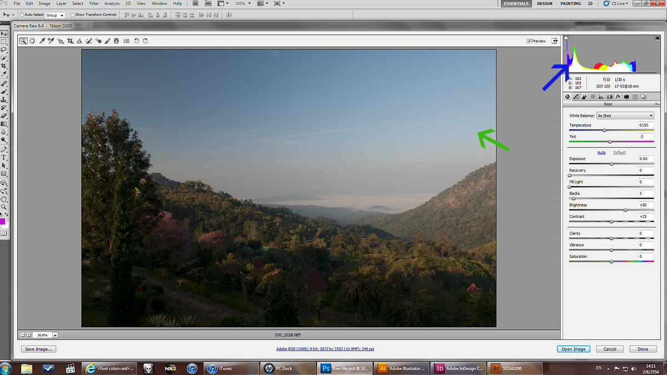Switch to the DESIGN workspace

[x=545, y=3]
